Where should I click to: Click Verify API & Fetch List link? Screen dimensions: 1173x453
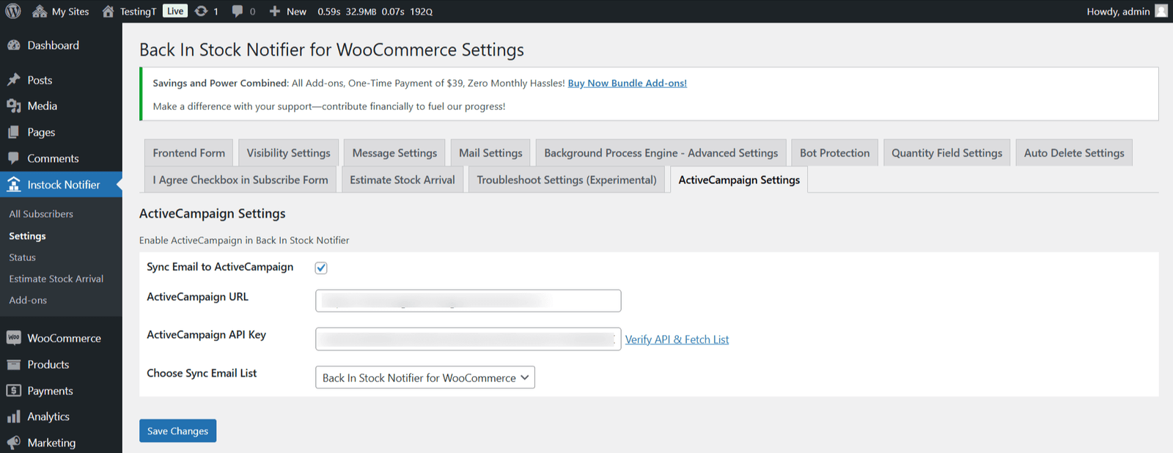point(677,339)
